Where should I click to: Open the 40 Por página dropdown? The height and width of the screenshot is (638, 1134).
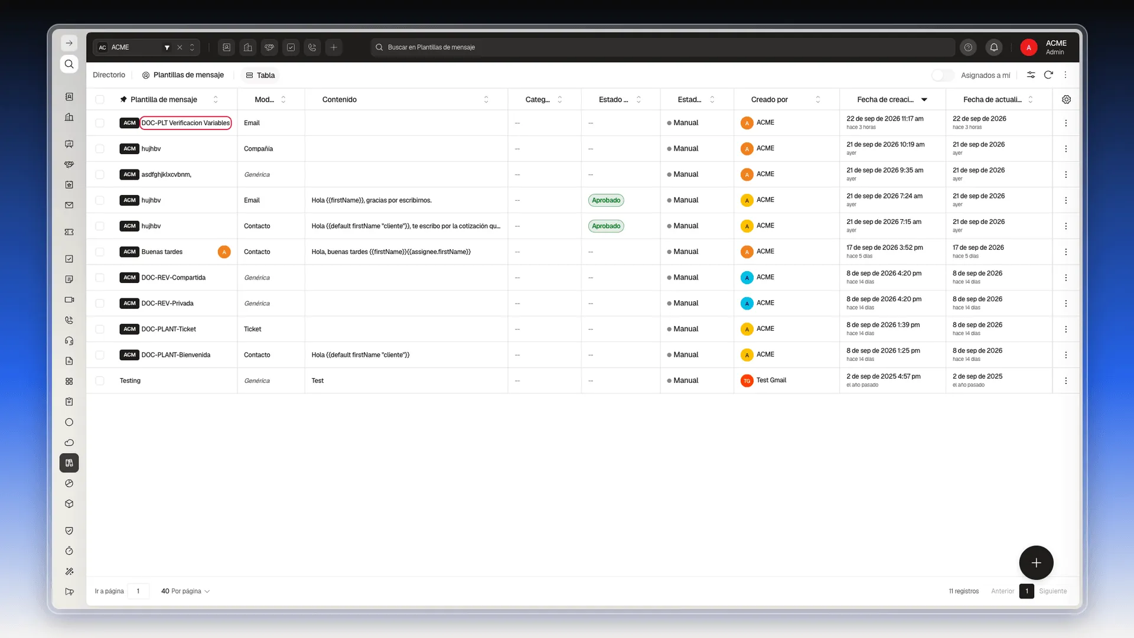(185, 591)
